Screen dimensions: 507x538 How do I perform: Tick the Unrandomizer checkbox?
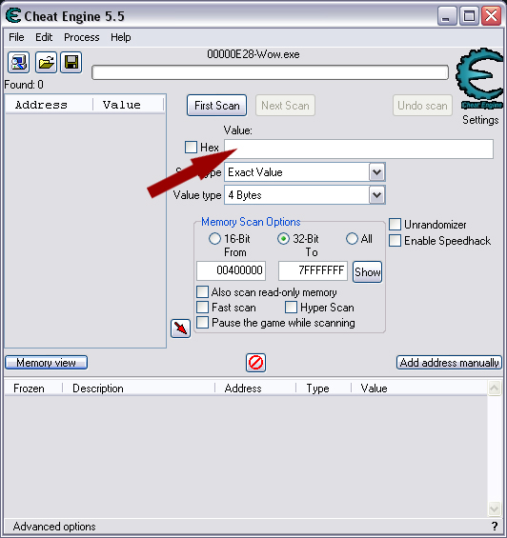pyautogui.click(x=395, y=225)
